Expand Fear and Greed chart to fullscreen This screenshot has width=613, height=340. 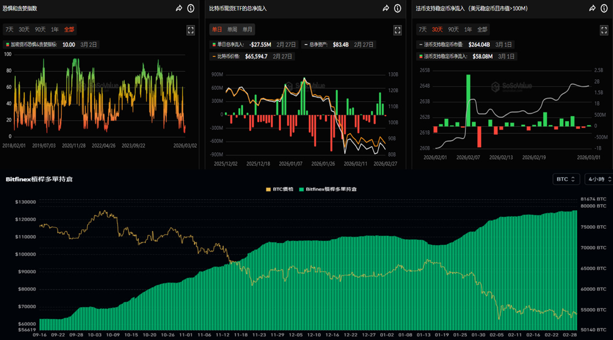190,30
